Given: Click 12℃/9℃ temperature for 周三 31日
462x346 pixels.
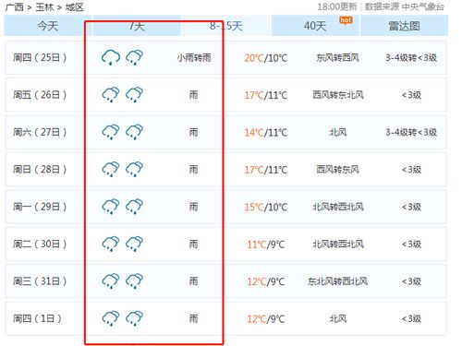Looking at the screenshot, I should click(266, 281).
